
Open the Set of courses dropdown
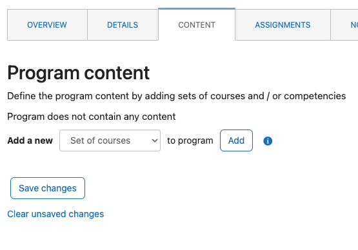click(110, 140)
